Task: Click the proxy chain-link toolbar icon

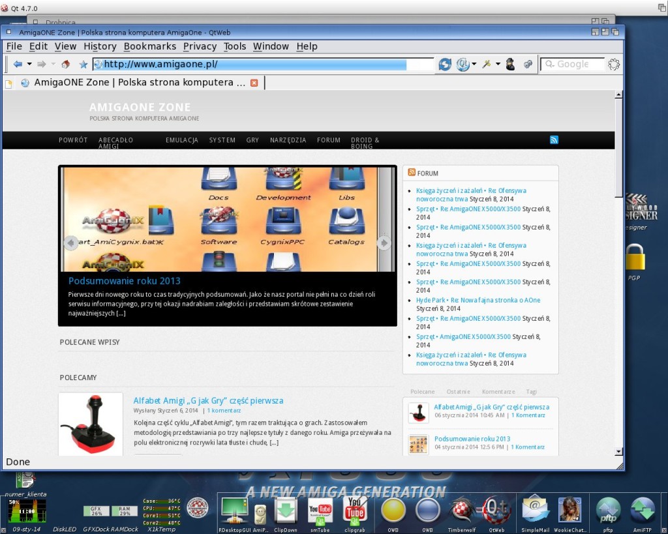Action: (x=528, y=65)
